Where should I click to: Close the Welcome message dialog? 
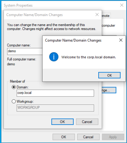(x=121, y=40)
